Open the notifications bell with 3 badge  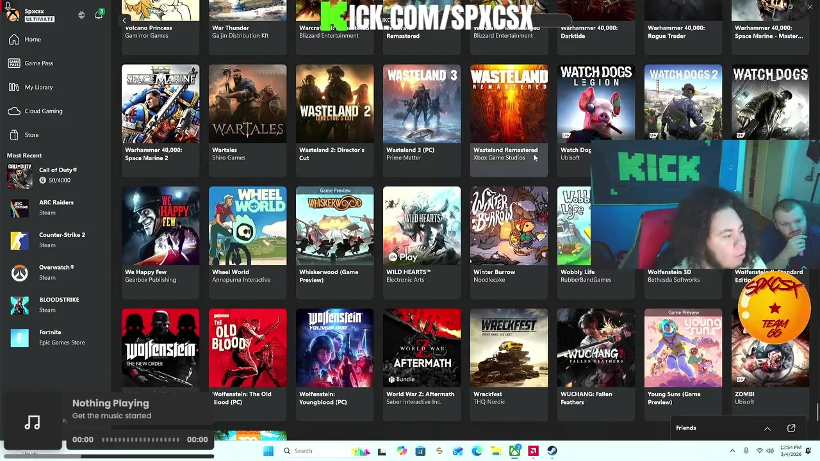pos(99,14)
